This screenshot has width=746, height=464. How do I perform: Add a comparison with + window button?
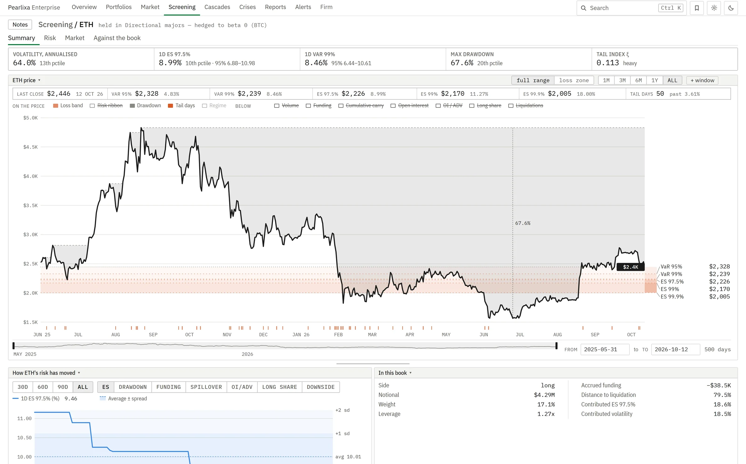(x=702, y=80)
